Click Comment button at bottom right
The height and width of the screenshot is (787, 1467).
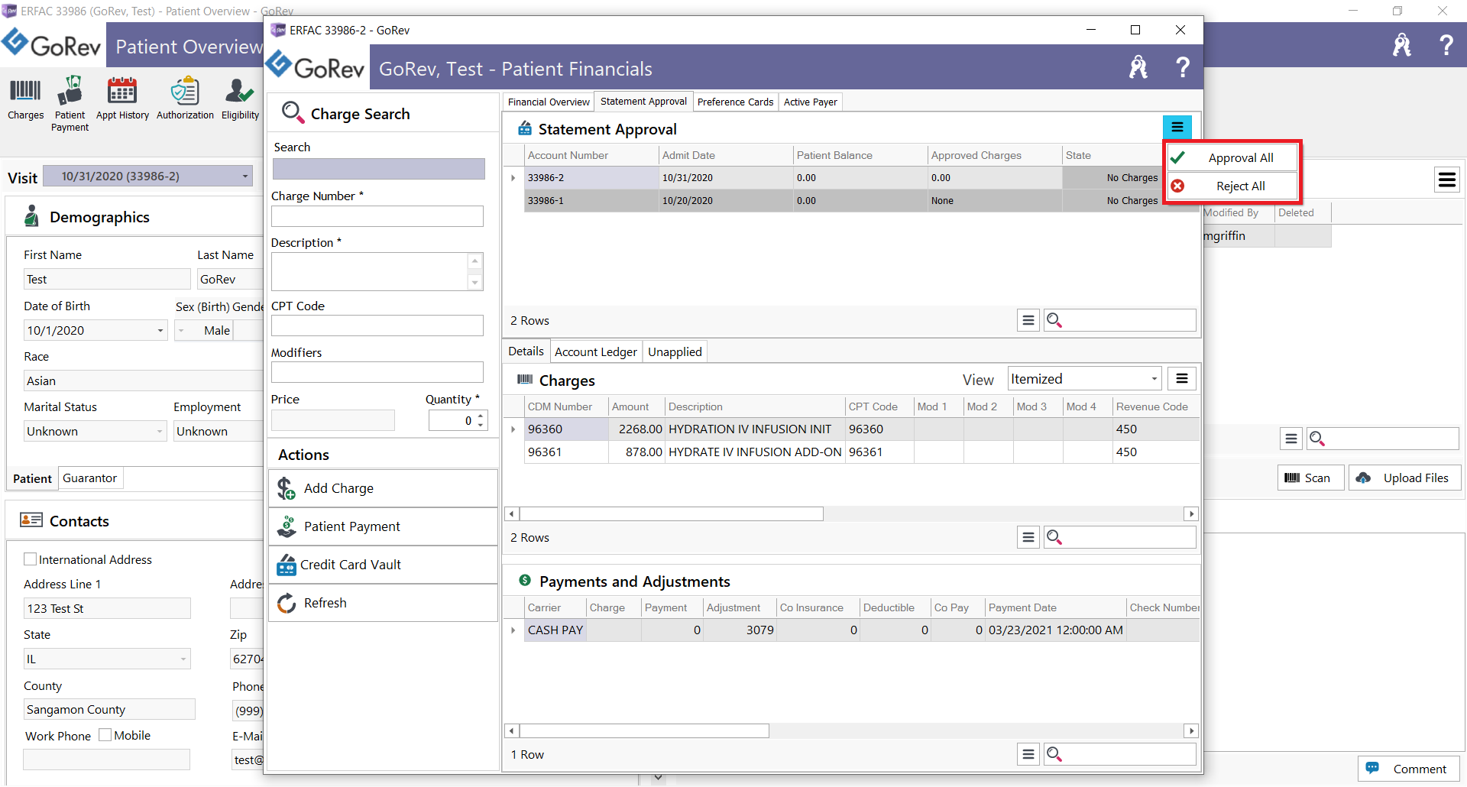(1408, 769)
